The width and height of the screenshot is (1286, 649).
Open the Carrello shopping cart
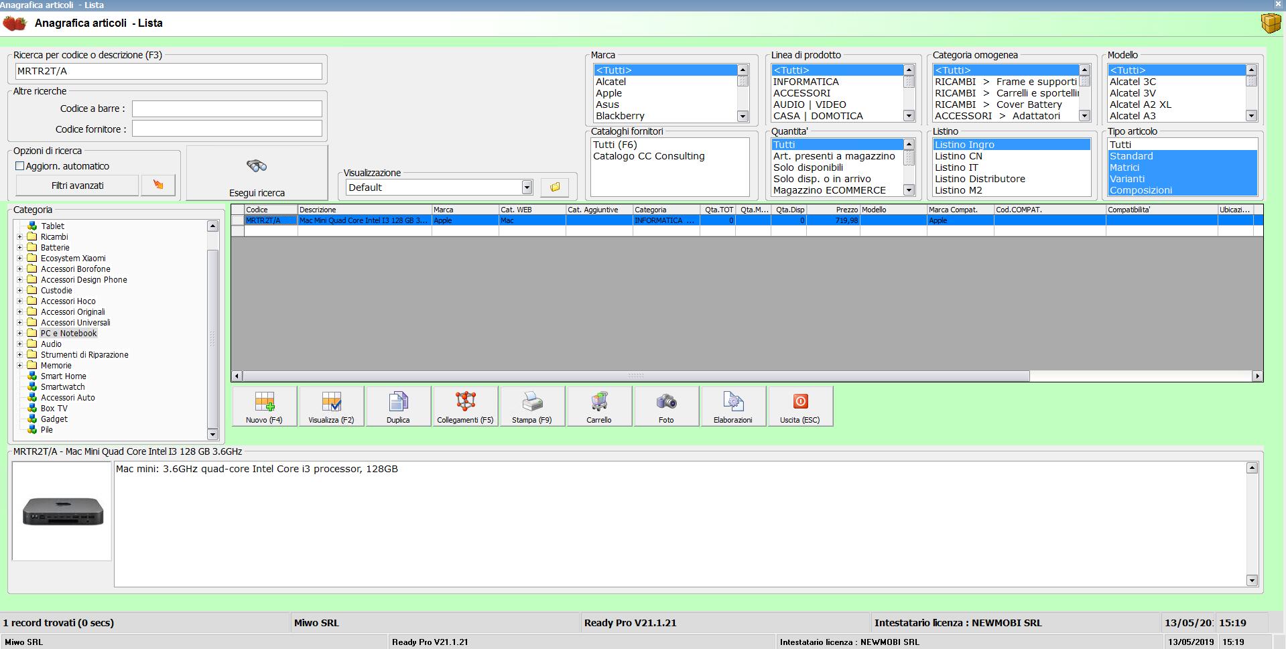tap(599, 406)
